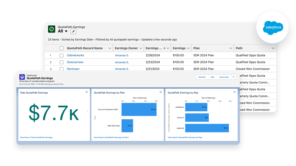Open Earnings Date column menu chevron
The width and height of the screenshot is (296, 166).
(168, 48)
